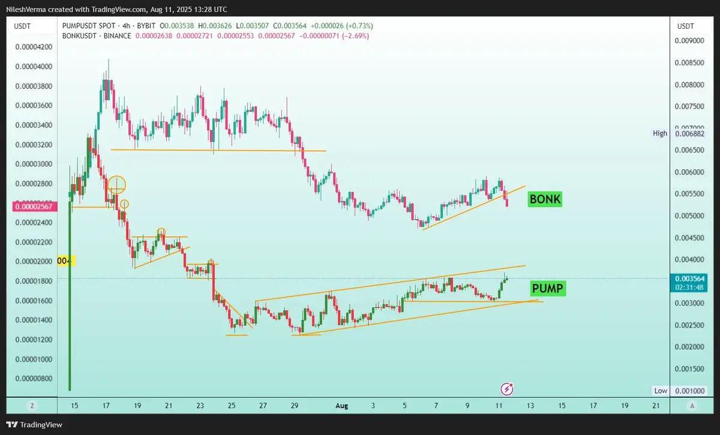
Task: Click the +0.000026 (+0.73%) change text
Action: [343, 26]
